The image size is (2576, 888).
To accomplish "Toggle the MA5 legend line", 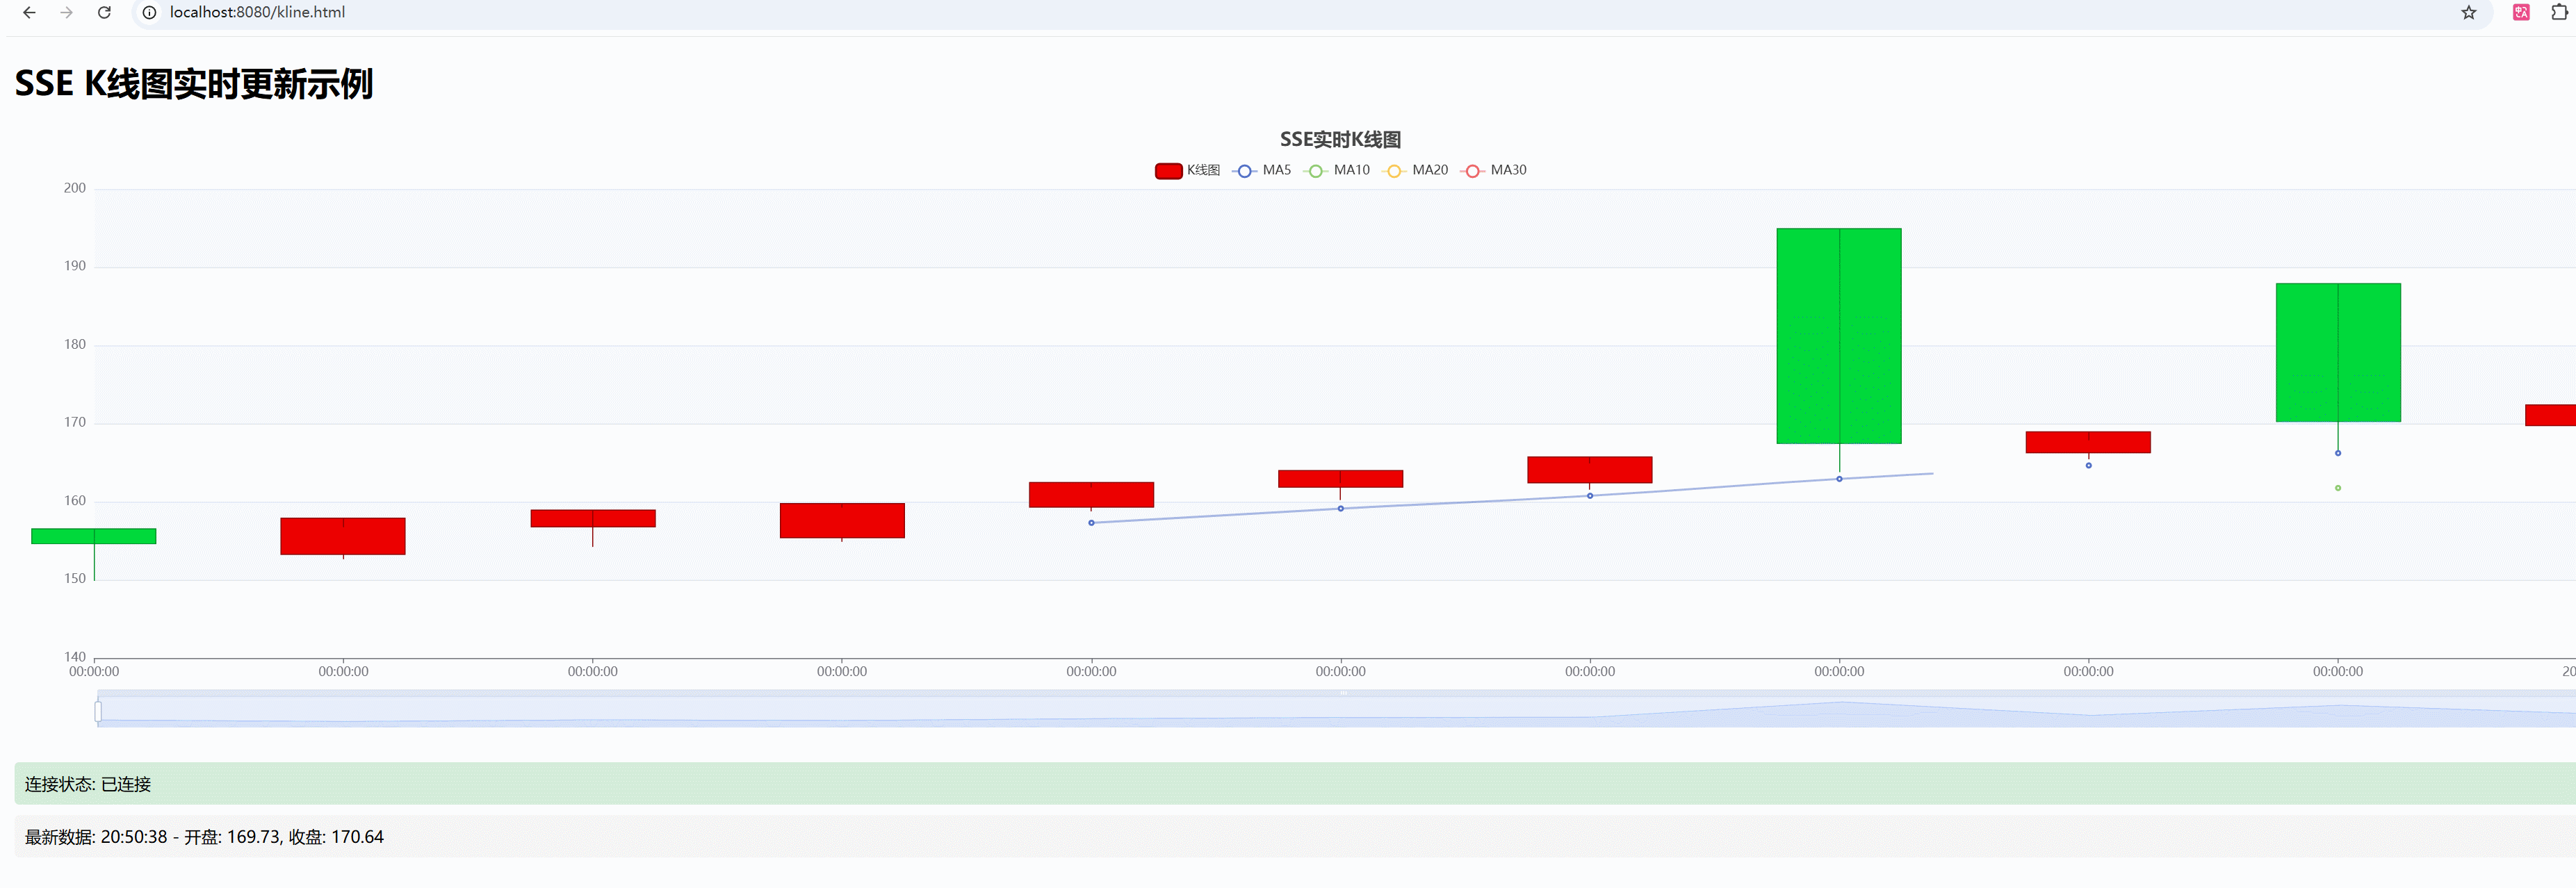I will [1262, 171].
